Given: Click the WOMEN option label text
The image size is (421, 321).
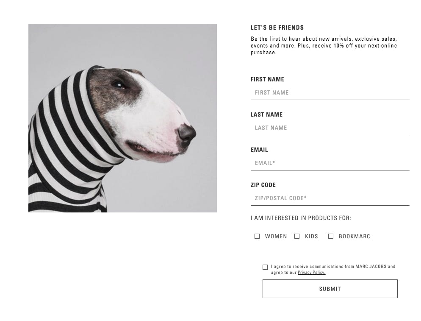Looking at the screenshot, I should click(276, 236).
